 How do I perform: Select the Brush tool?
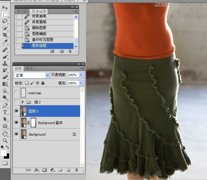coord(5,56)
